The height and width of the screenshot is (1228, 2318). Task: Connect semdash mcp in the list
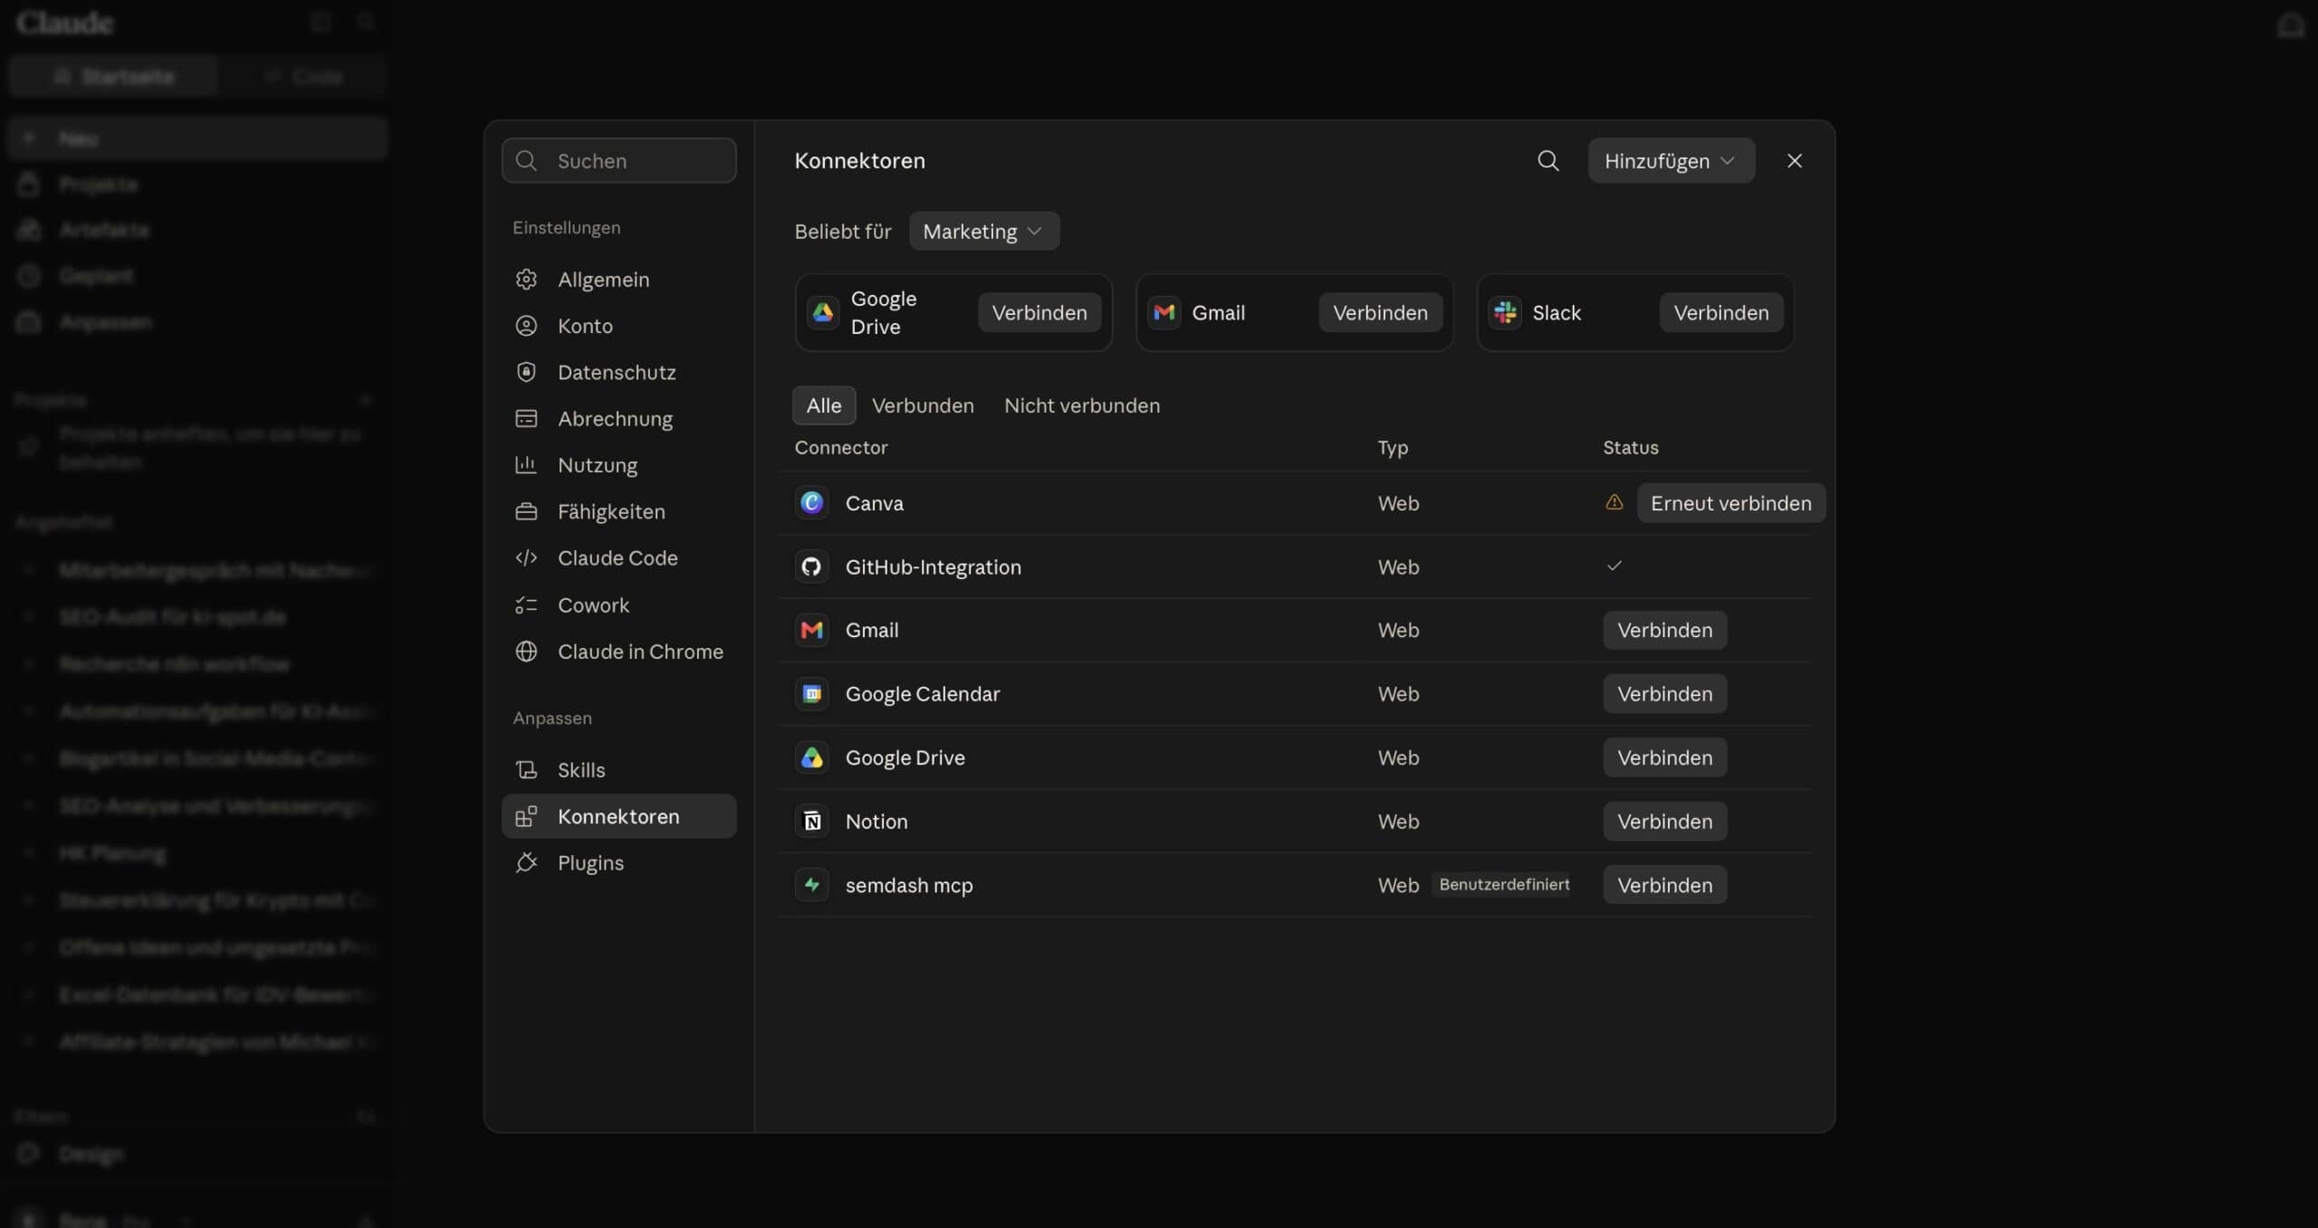(1664, 885)
